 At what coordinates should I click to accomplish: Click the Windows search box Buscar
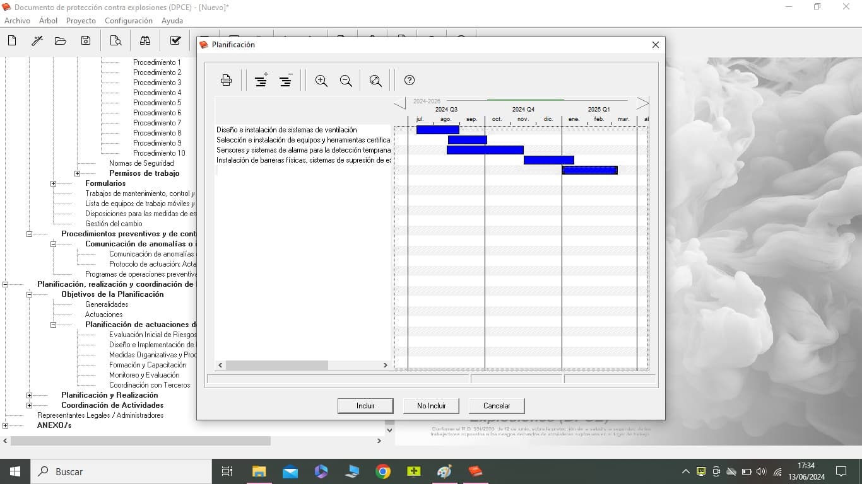[121, 471]
